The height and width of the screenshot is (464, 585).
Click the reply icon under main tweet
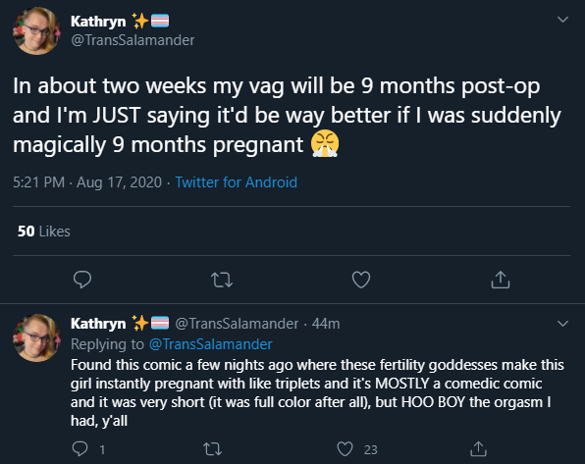82,280
